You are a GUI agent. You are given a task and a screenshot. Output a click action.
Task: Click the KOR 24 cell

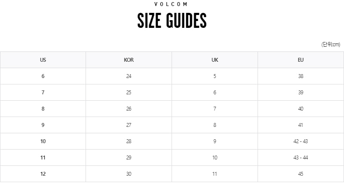129,76
